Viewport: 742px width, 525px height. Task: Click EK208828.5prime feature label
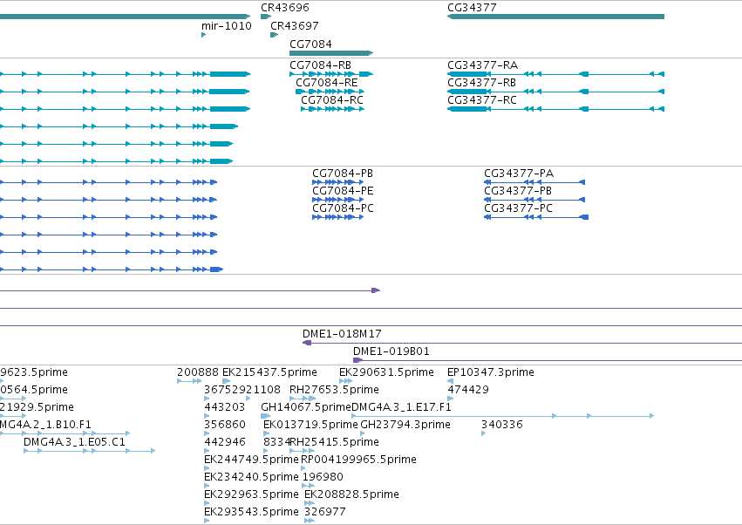pos(351,494)
